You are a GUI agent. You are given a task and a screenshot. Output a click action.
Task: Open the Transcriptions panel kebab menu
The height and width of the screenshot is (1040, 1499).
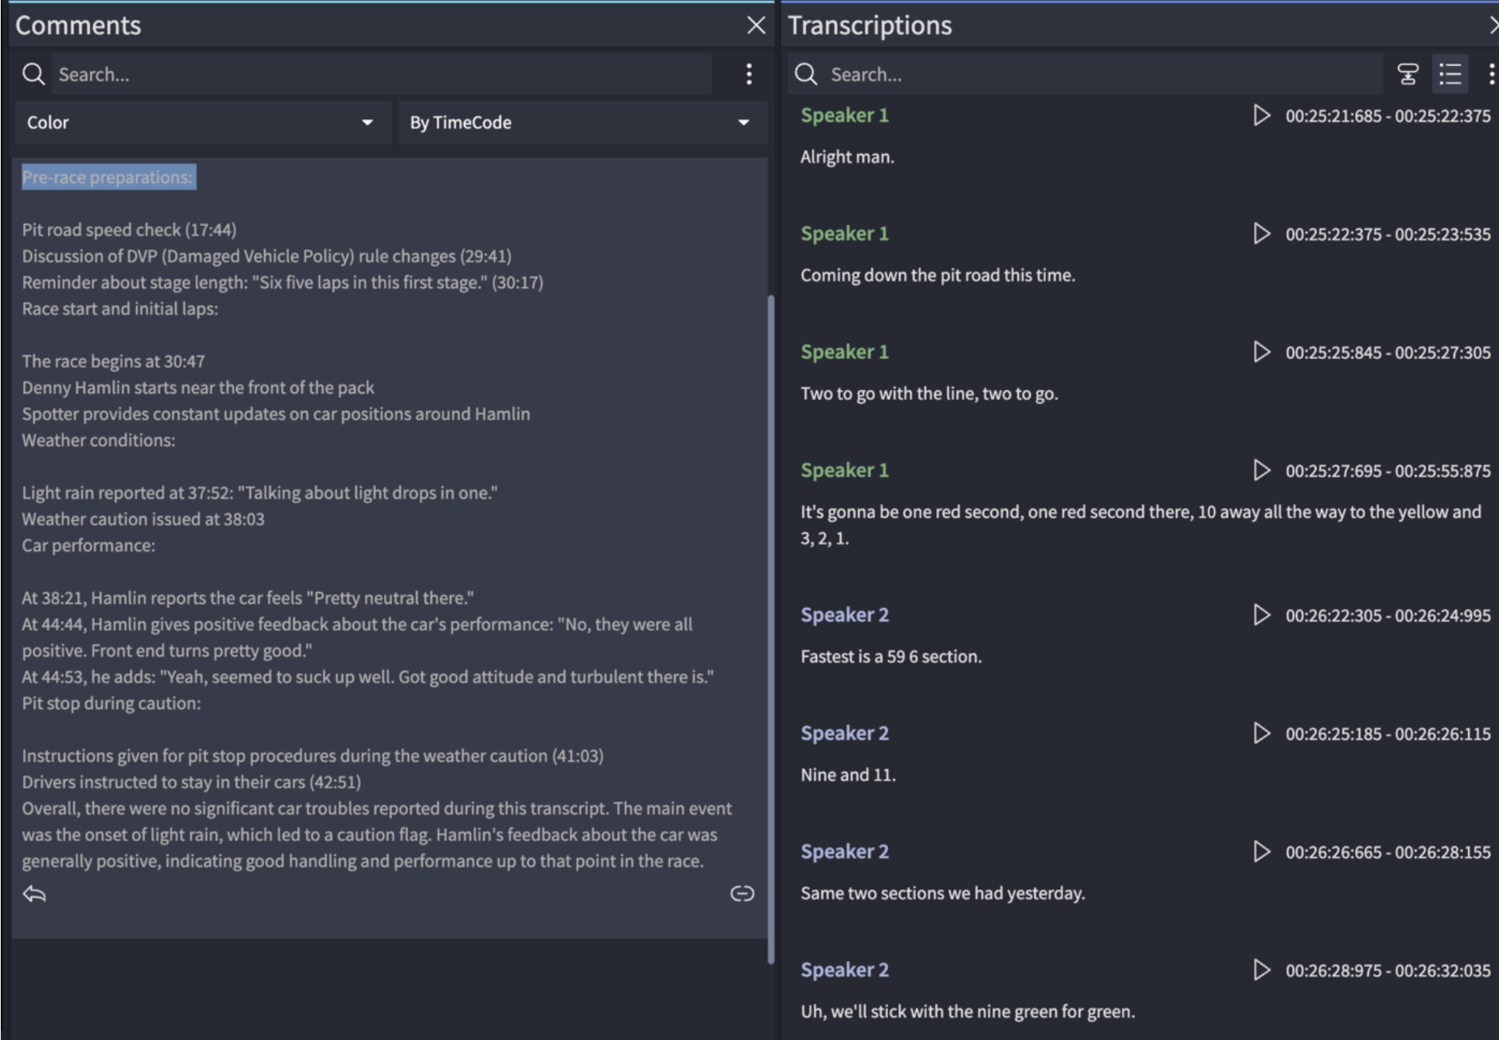[1491, 74]
